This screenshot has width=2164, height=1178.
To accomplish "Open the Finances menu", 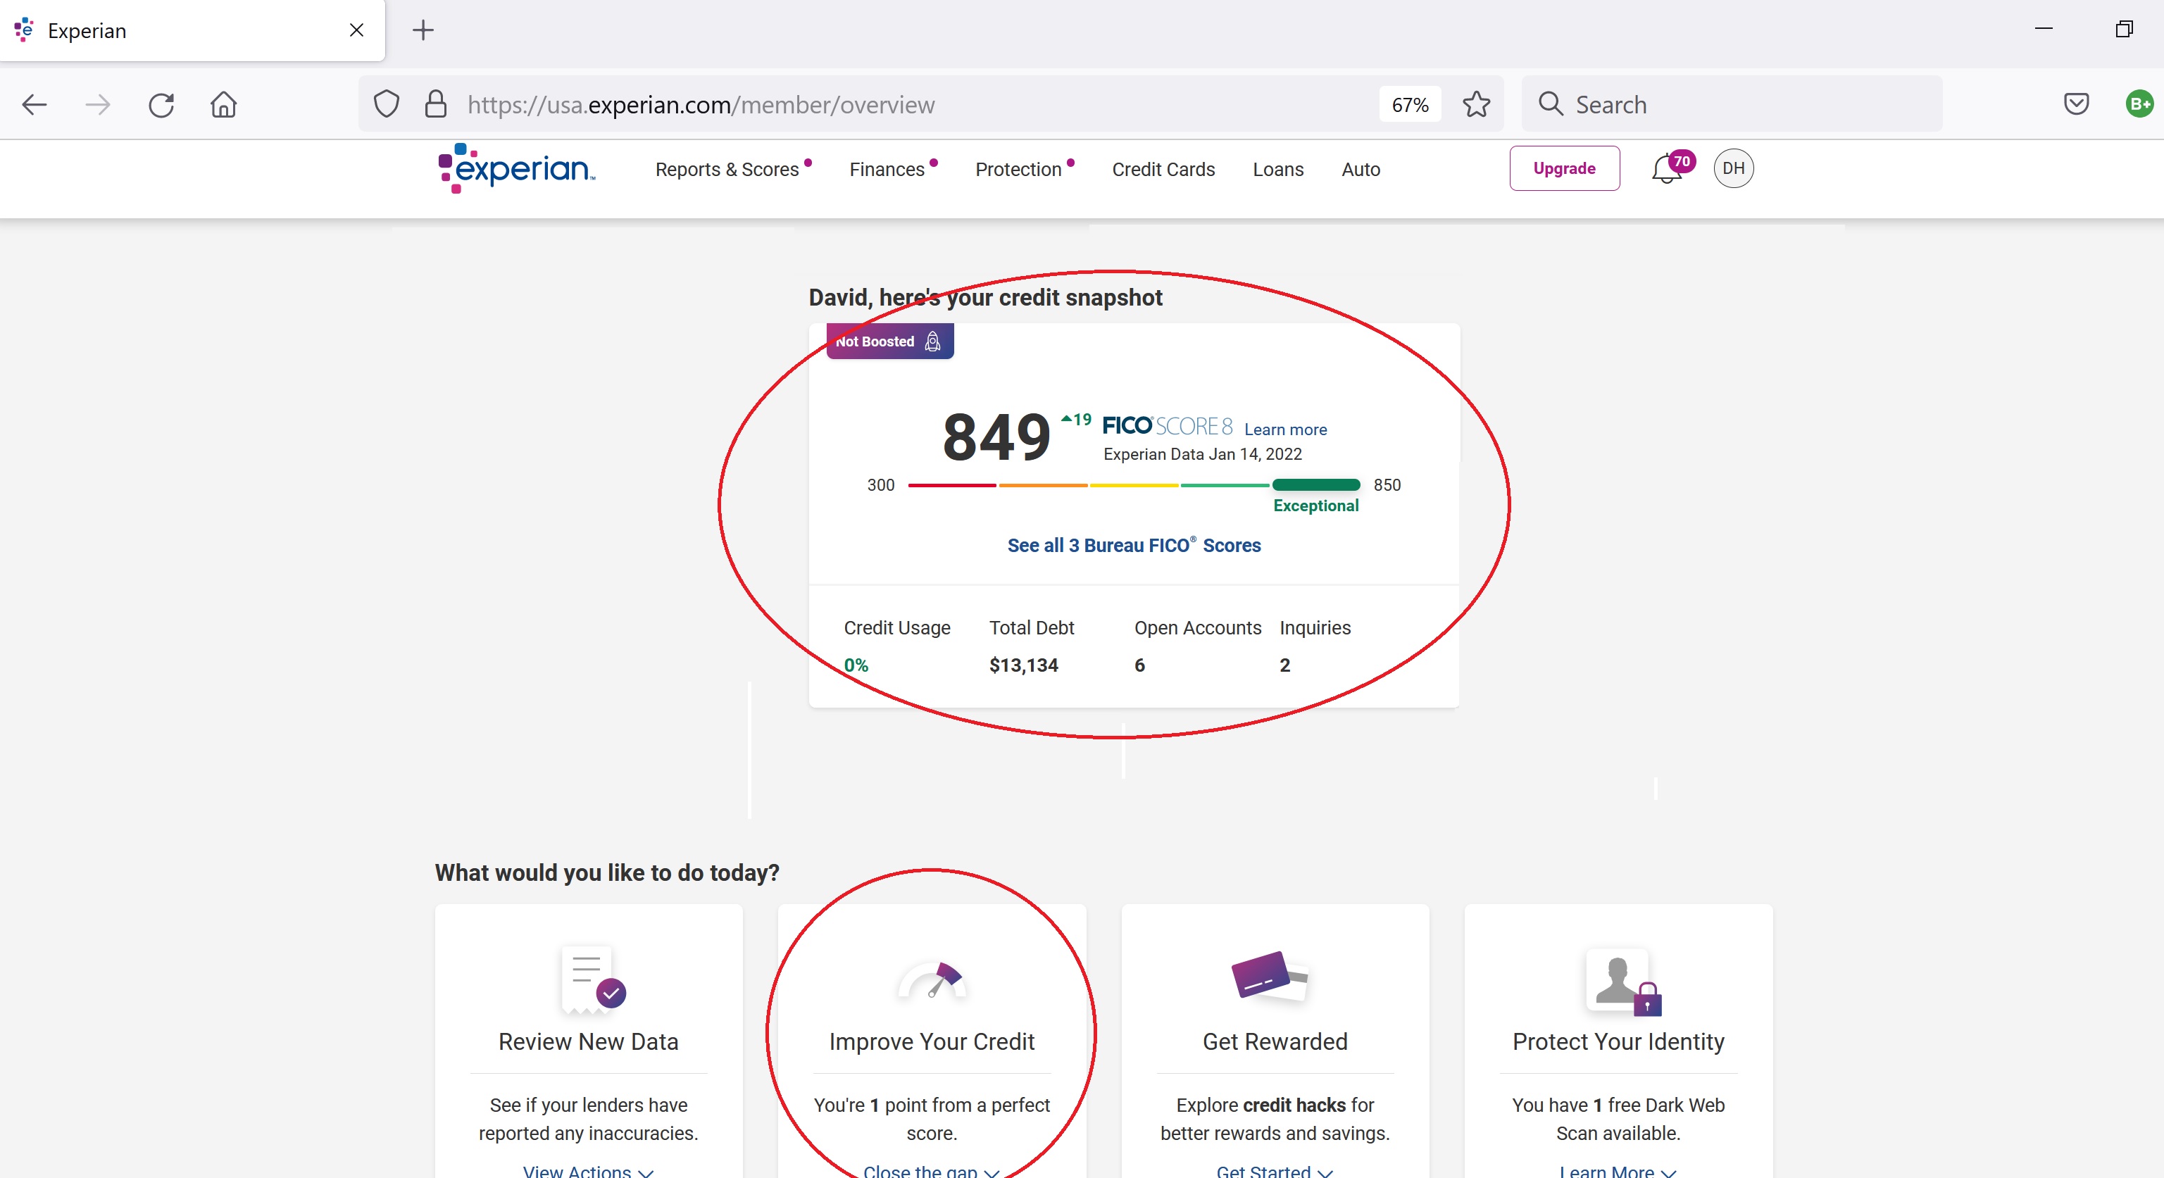I will tap(887, 170).
